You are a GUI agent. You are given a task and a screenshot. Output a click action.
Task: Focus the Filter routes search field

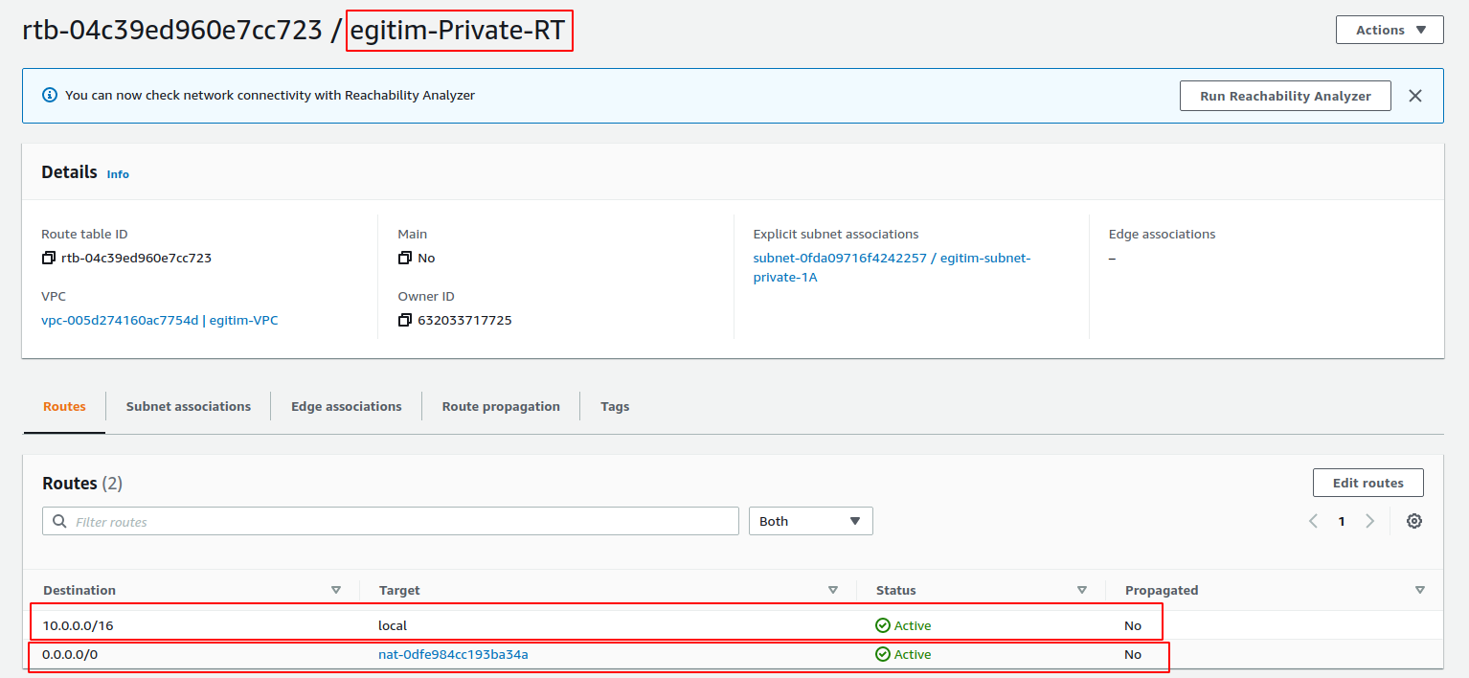[391, 521]
